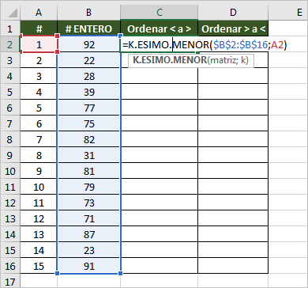Screen dimensions: 308x288
Task: Click cell B11 with value 79
Action: coord(89,187)
